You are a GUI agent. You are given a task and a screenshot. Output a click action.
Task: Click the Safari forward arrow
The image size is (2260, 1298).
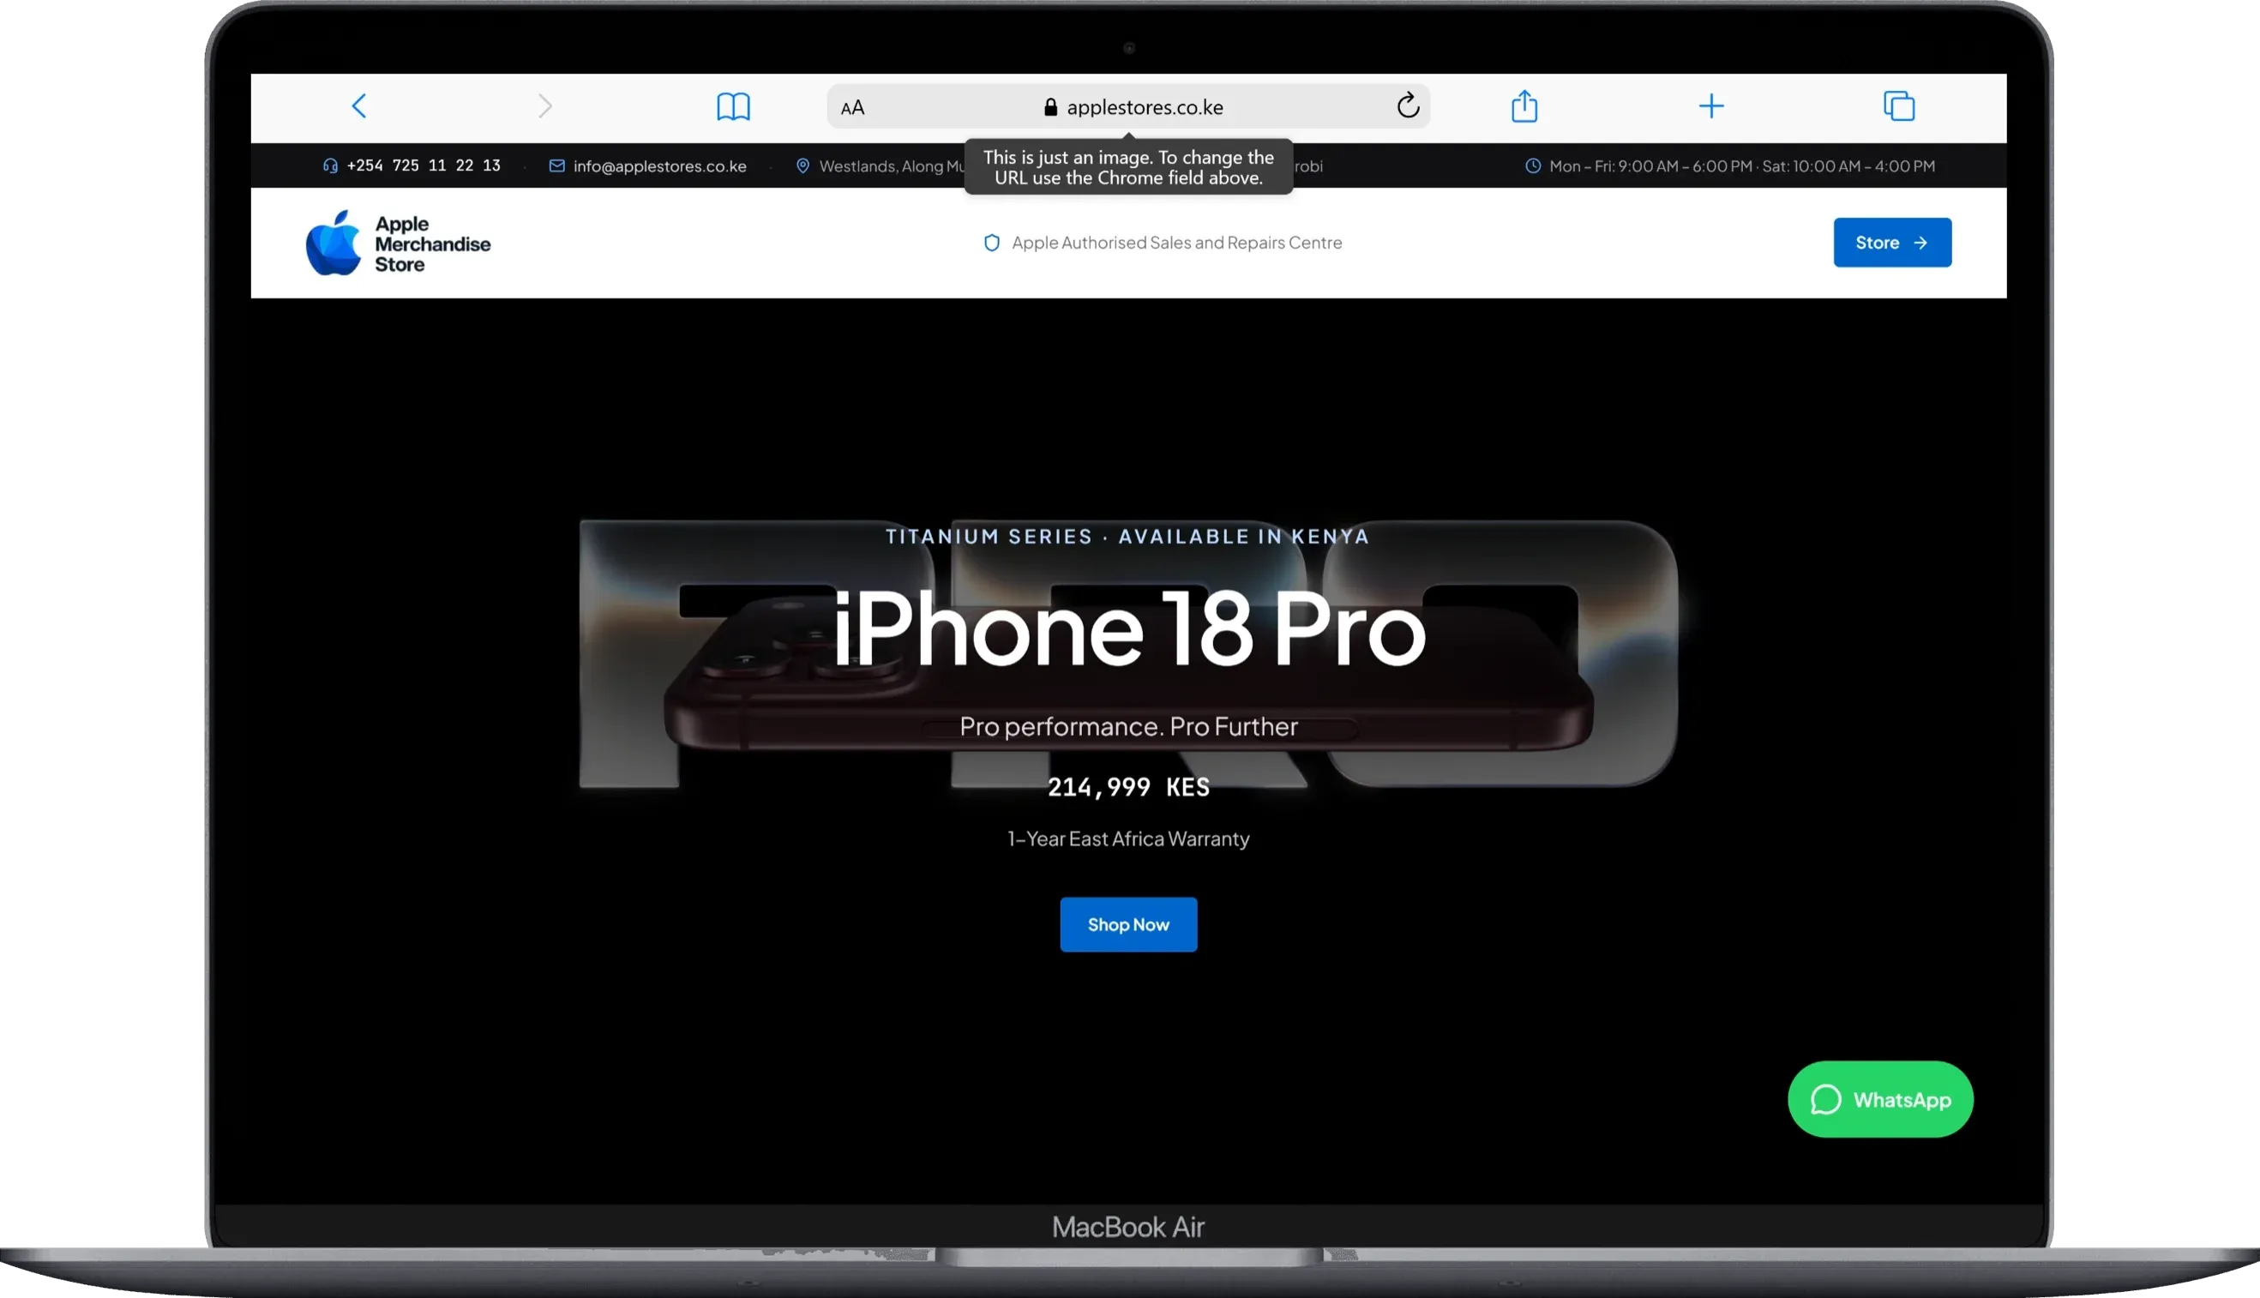tap(545, 106)
